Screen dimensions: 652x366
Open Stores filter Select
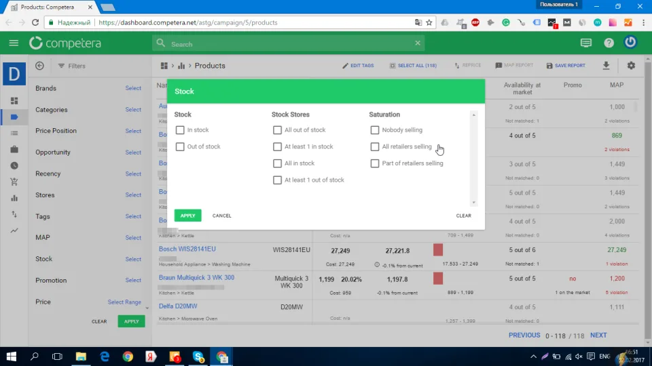coord(133,195)
